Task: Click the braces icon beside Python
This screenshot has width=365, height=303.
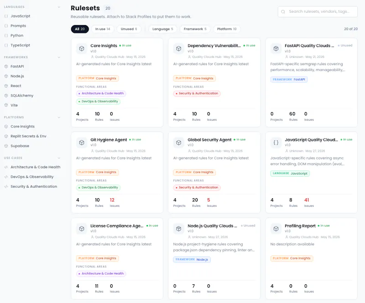Action: click(x=6, y=36)
